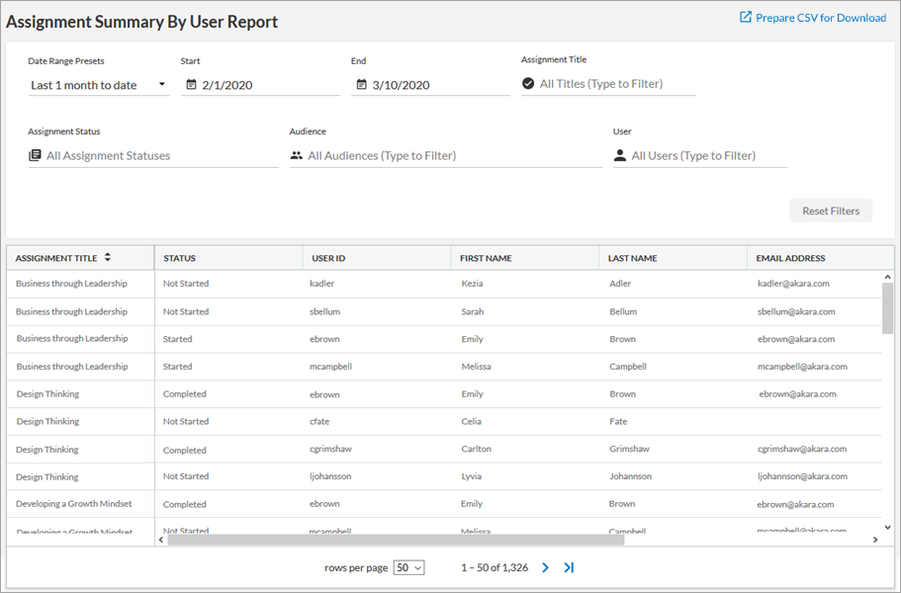Click Business through Leadership in Kezia's row
The image size is (901, 593).
[71, 284]
